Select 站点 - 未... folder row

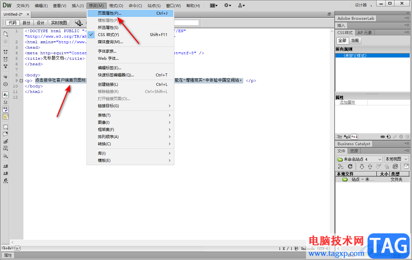[372, 179]
